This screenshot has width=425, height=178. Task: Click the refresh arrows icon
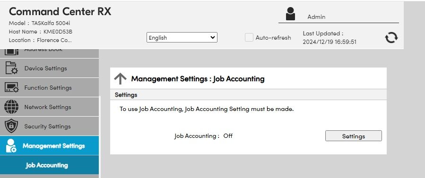(391, 38)
